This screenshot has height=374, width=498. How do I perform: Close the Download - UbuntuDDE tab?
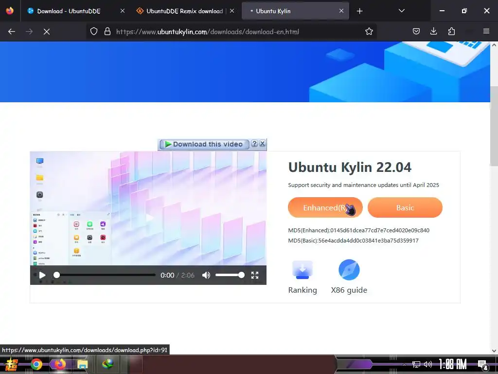point(123,11)
